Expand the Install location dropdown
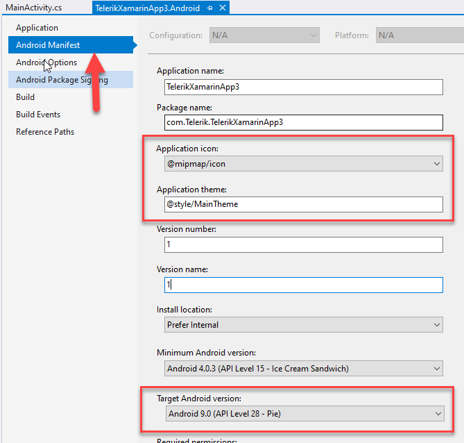Viewport: 464px width, 443px height. [x=304, y=325]
